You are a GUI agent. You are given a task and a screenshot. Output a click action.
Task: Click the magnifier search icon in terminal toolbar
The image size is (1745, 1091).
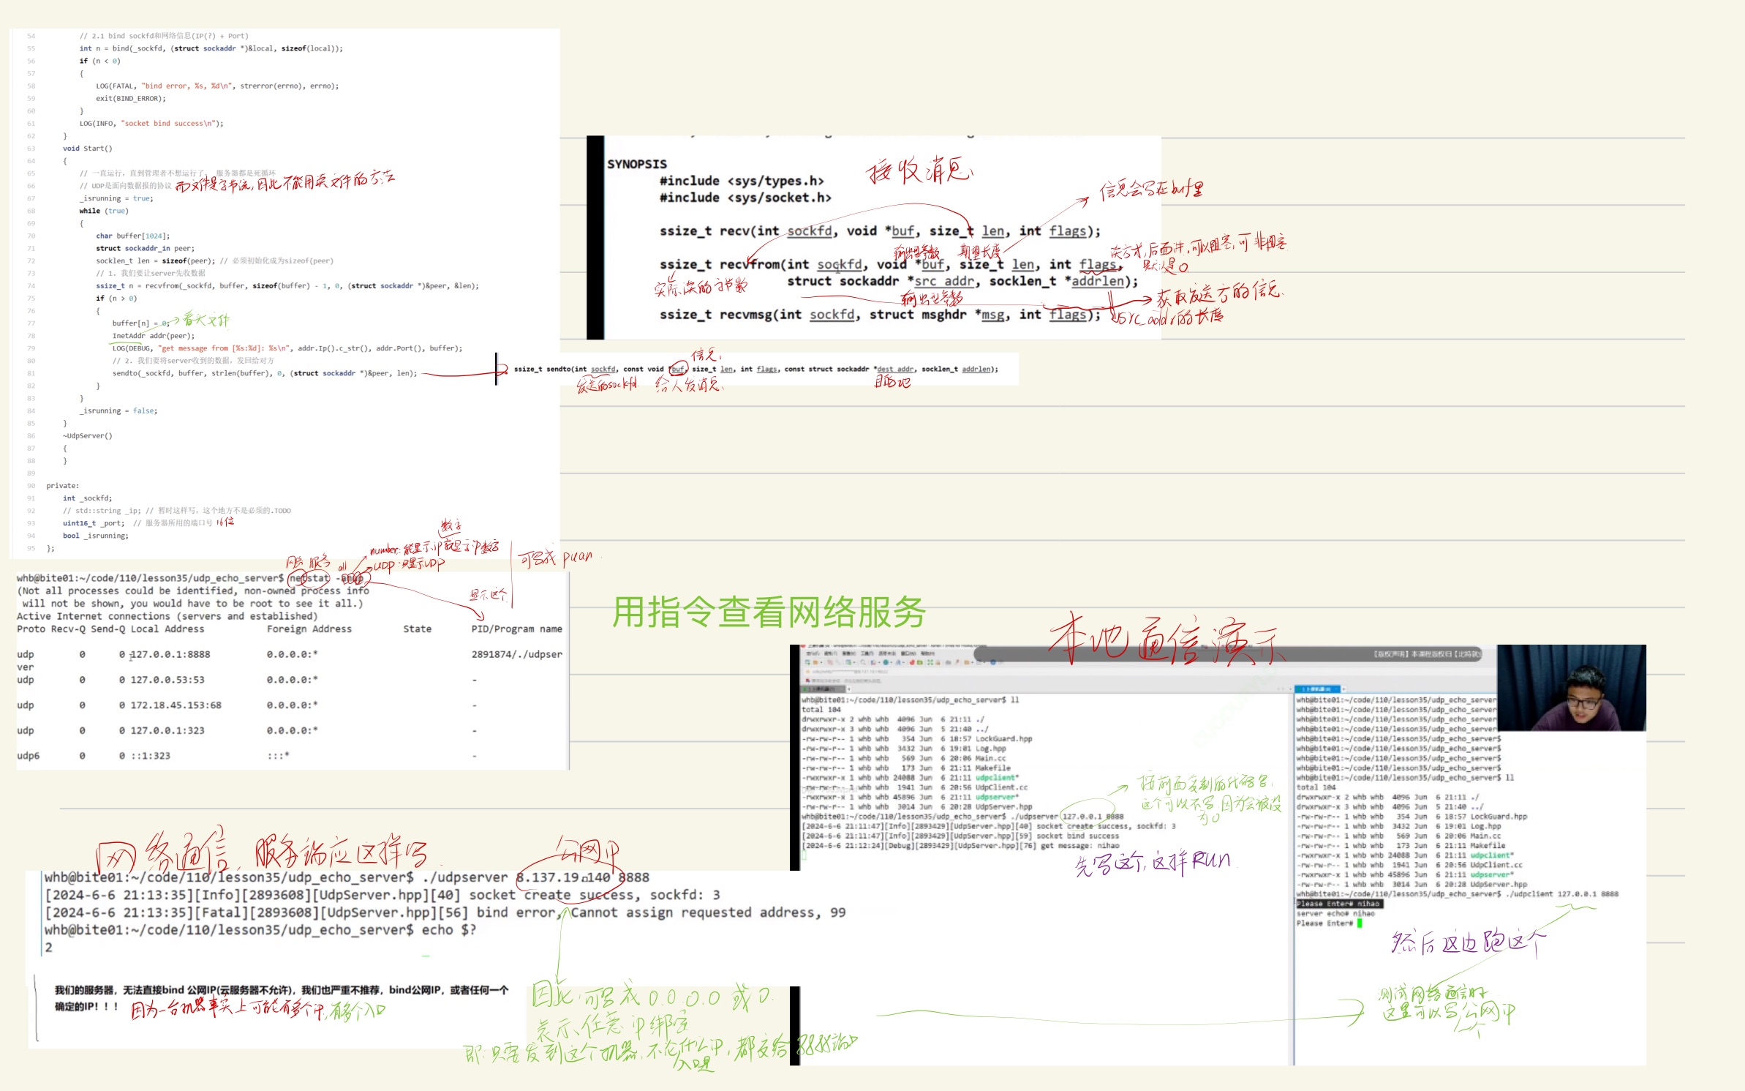click(863, 662)
